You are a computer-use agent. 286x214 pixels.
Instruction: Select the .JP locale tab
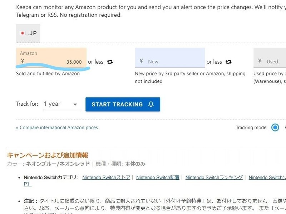[x=28, y=33]
